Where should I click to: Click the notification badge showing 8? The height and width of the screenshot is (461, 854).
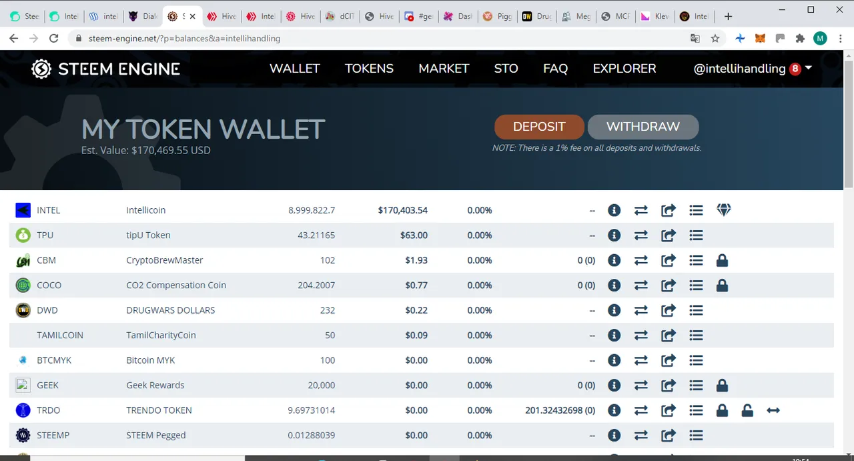(x=795, y=69)
